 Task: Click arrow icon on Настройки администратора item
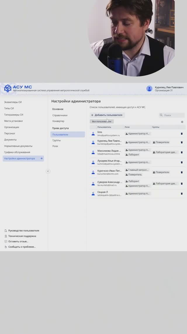coord(41,159)
